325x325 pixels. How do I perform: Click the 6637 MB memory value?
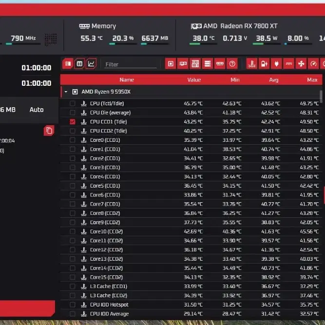pyautogui.click(x=155, y=38)
